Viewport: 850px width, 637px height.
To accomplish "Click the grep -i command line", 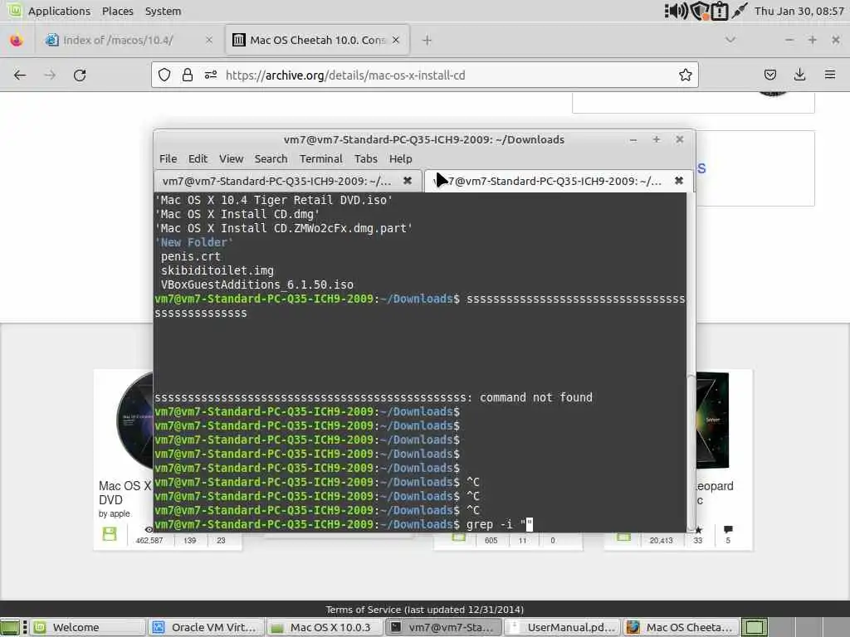I will click(x=499, y=524).
